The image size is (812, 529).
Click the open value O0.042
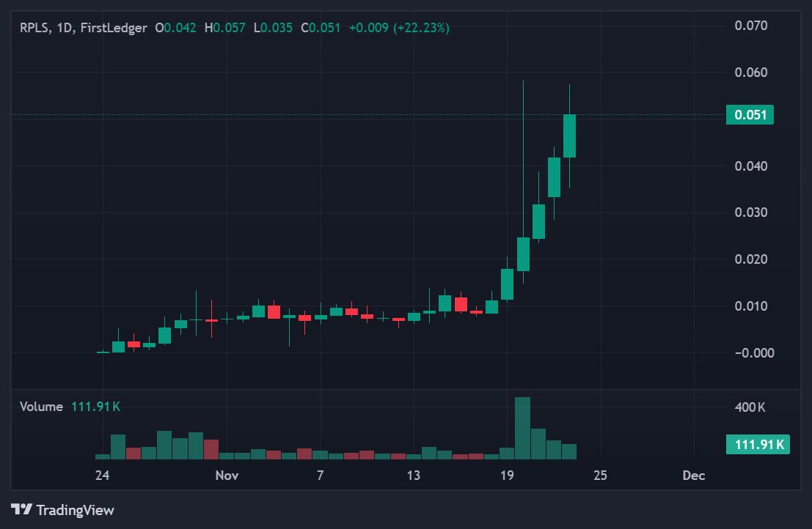[175, 28]
